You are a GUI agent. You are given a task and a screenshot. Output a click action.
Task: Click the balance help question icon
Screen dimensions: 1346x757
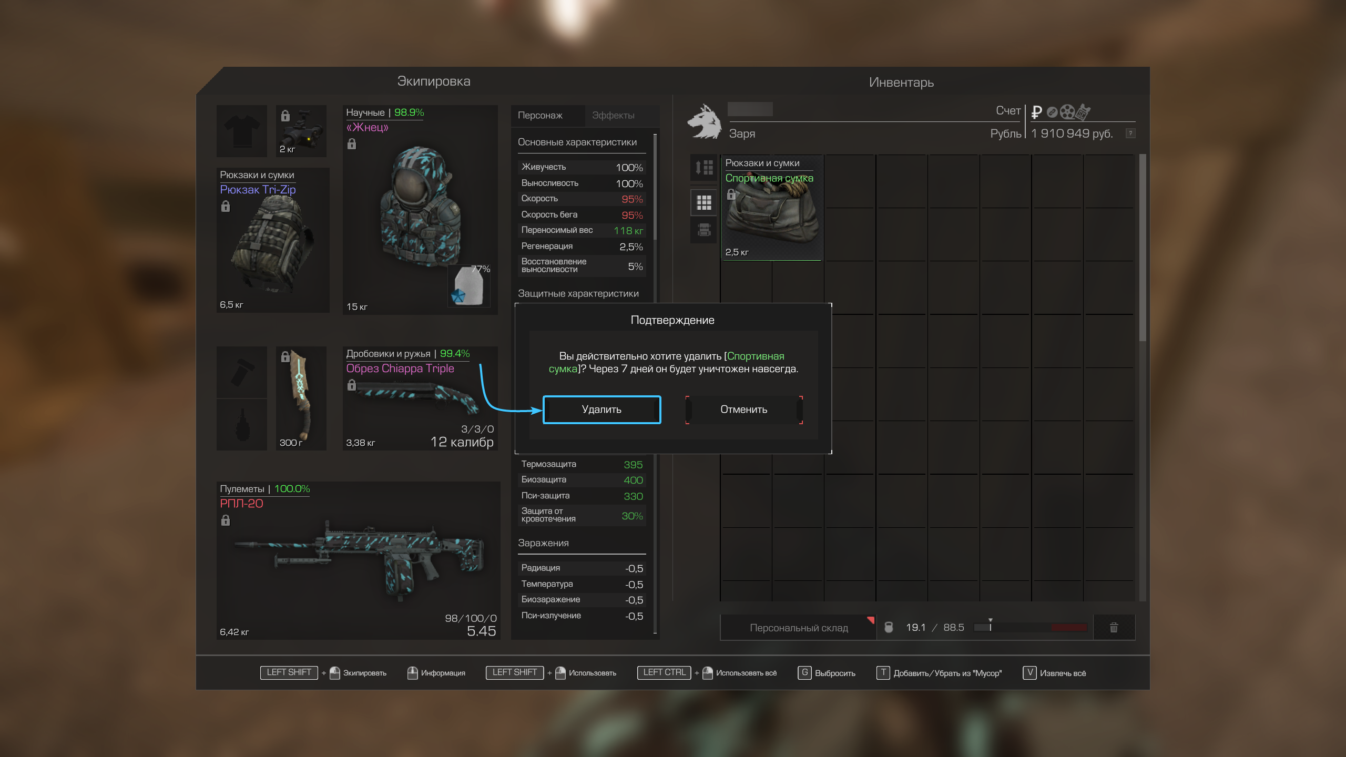point(1130,133)
